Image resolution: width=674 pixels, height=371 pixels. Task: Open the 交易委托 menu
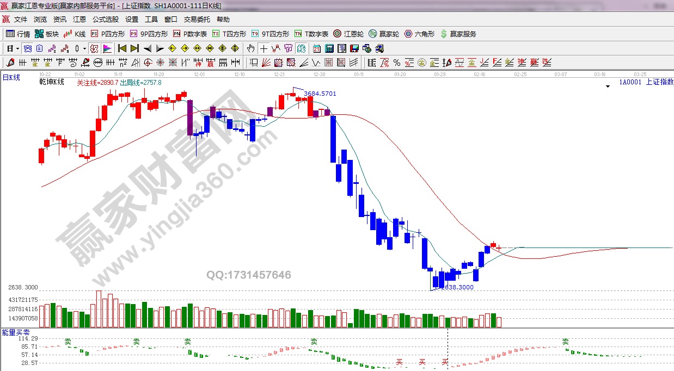pos(197,20)
